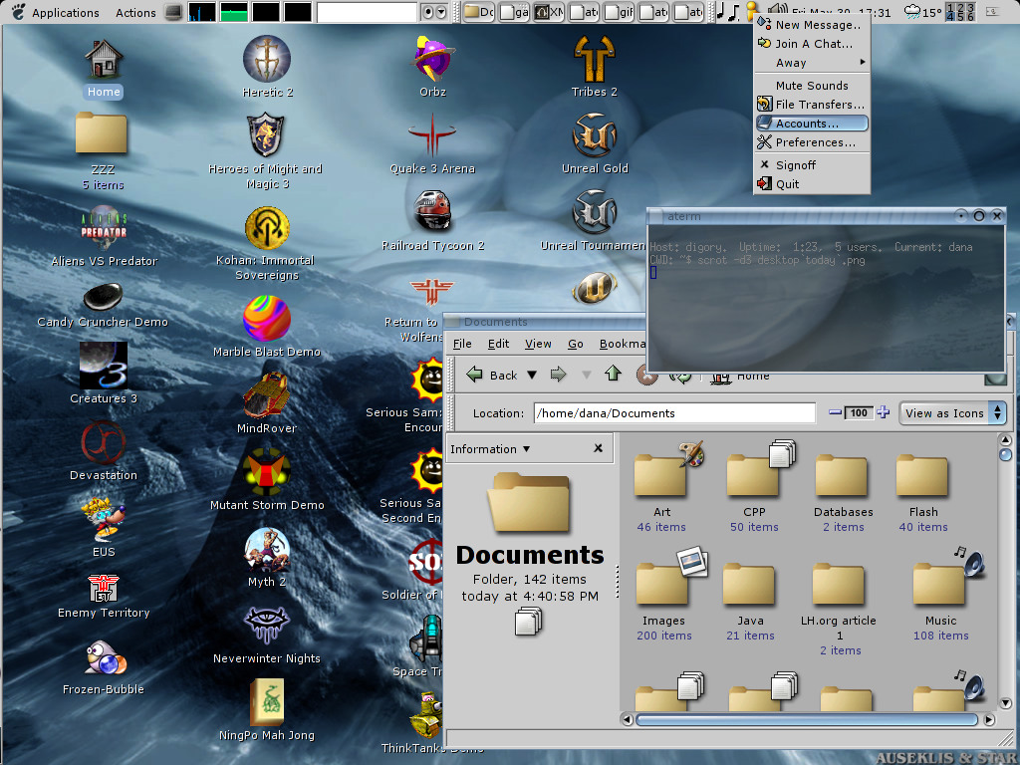Open the Go menu in Documents window
Viewport: 1020px width, 765px height.
576,344
